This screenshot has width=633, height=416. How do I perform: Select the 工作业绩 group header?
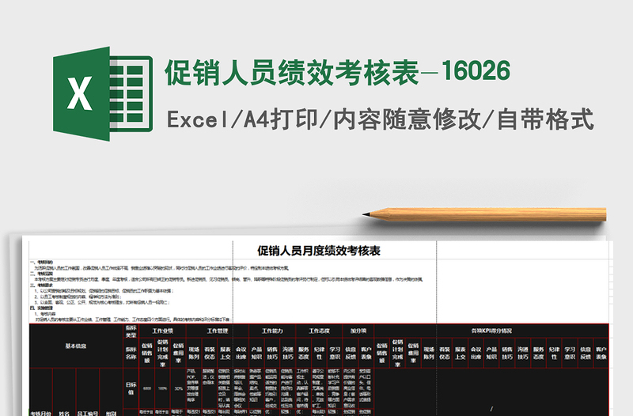[x=162, y=331]
